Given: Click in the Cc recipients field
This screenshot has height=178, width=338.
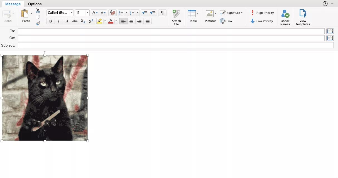Looking at the screenshot, I should coord(171,38).
